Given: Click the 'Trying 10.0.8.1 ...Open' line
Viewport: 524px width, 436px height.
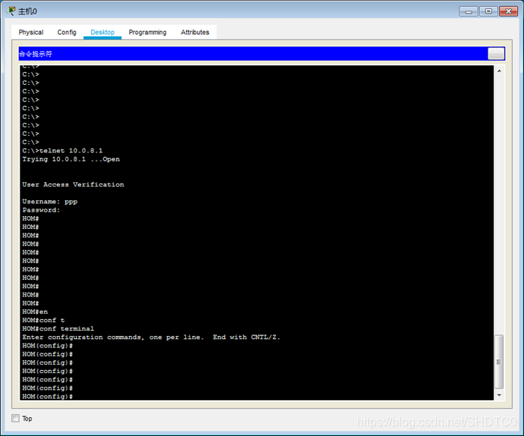Looking at the screenshot, I should (71, 159).
